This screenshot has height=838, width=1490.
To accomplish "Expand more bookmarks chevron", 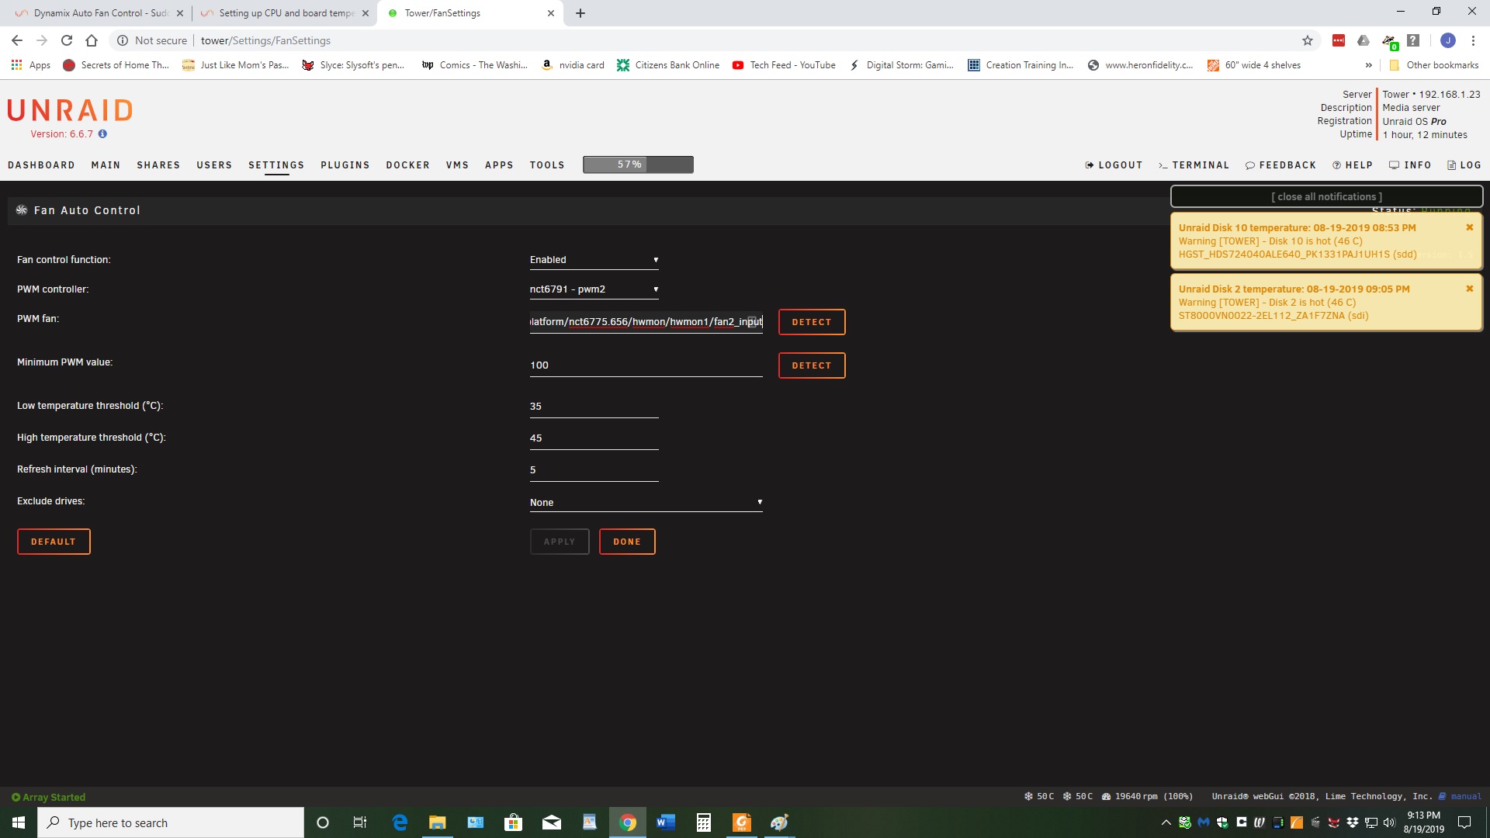I will [1368, 65].
